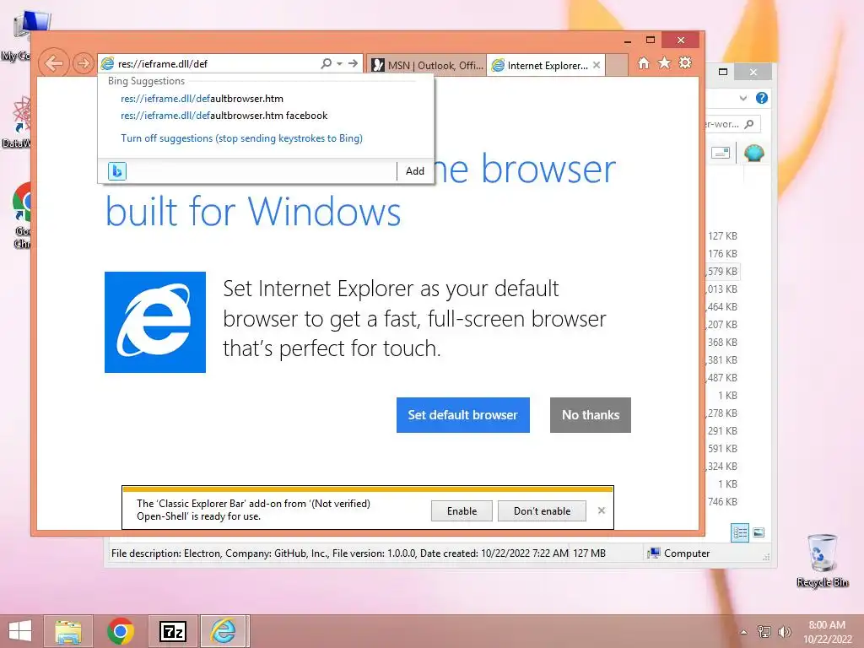Select the file row sized 127 KB
Screen dimensions: 864x648
click(722, 236)
